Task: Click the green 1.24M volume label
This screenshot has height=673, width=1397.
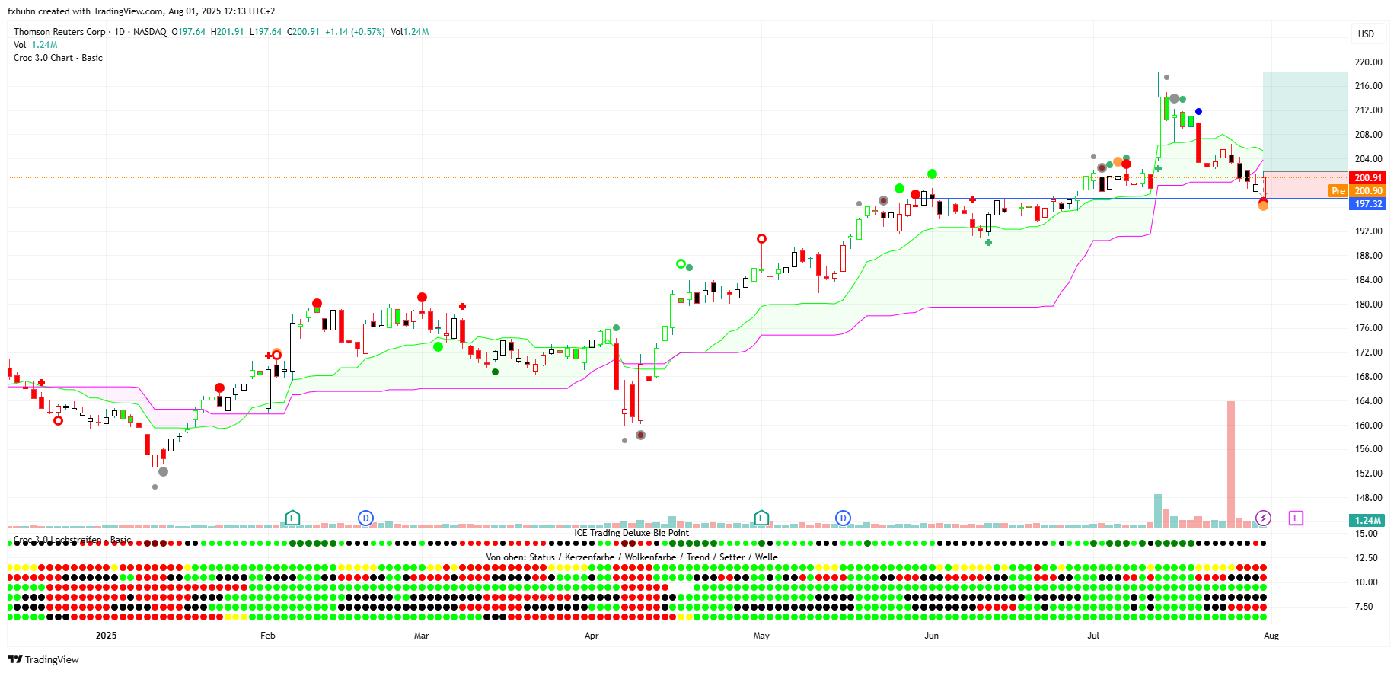Action: (x=1367, y=521)
